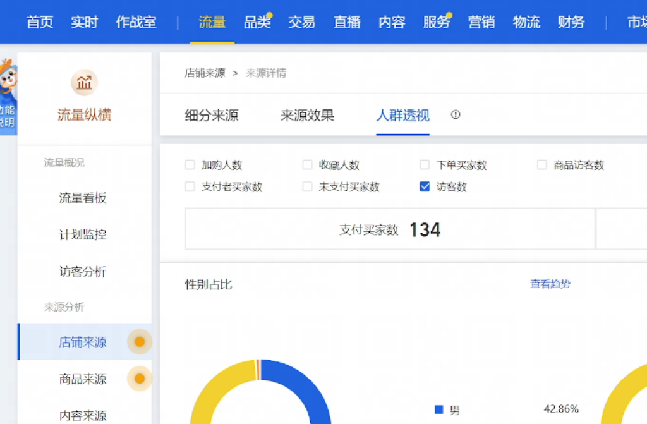This screenshot has width=647, height=424.
Task: Click the 42.86% value for 男
Action: point(561,409)
